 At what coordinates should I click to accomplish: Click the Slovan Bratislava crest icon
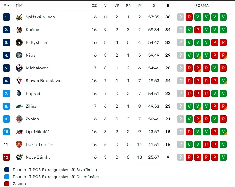click(19, 81)
